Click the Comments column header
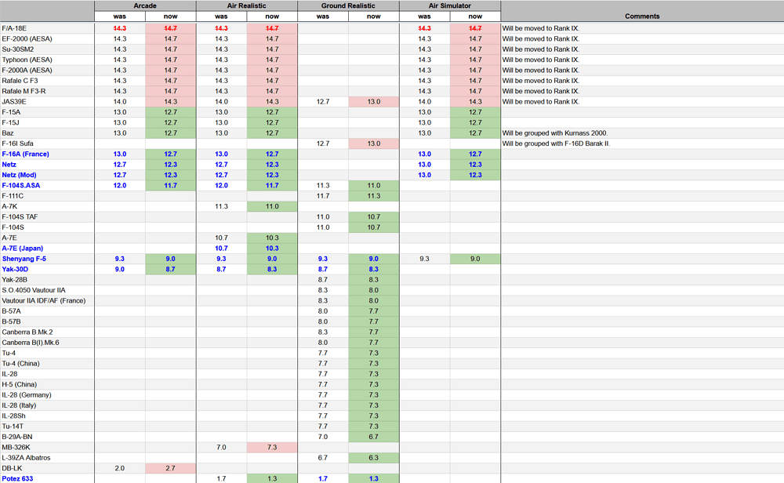 pyautogui.click(x=641, y=16)
